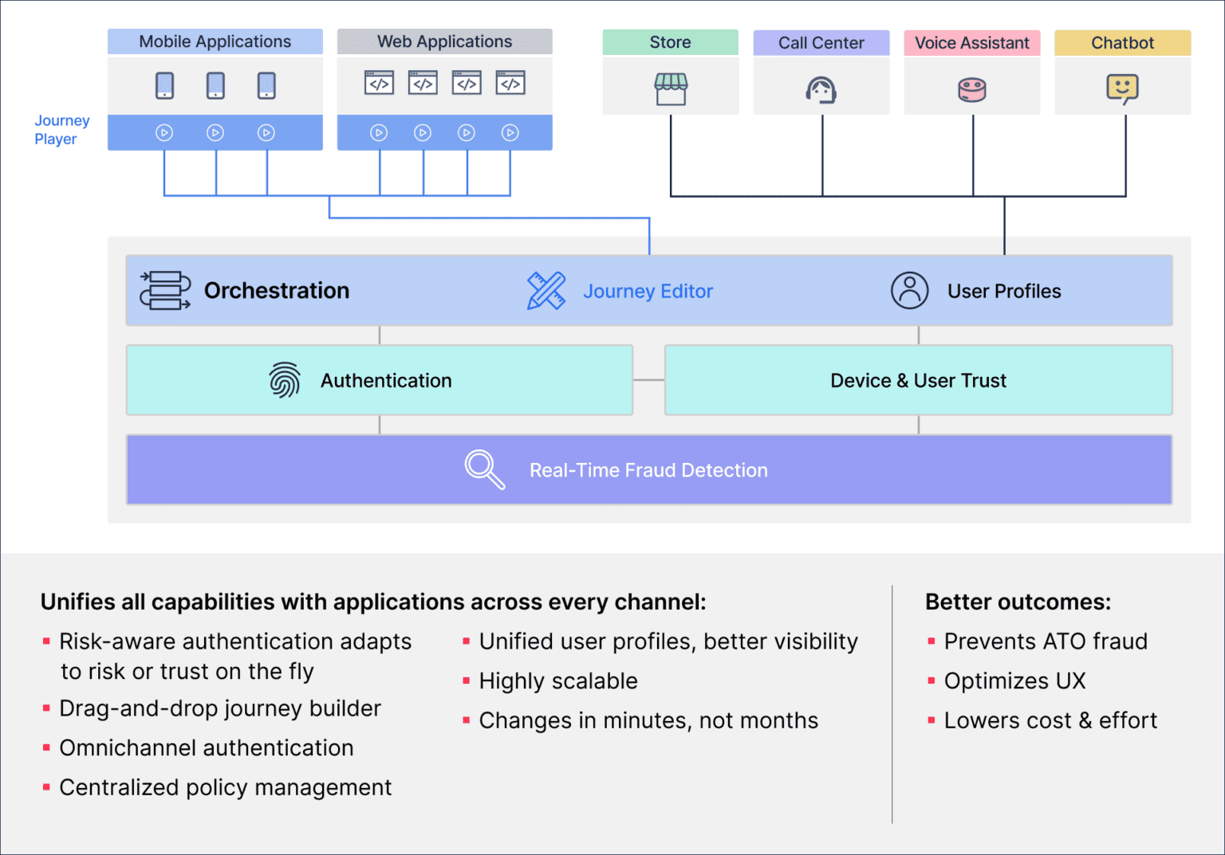The width and height of the screenshot is (1225, 855).
Task: Switch to the Web Applications header
Action: pos(444,41)
